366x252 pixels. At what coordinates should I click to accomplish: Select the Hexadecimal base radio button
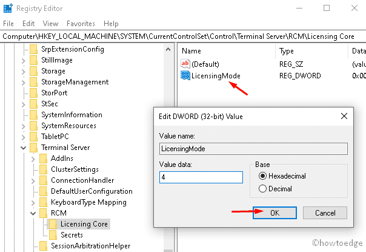pos(262,176)
